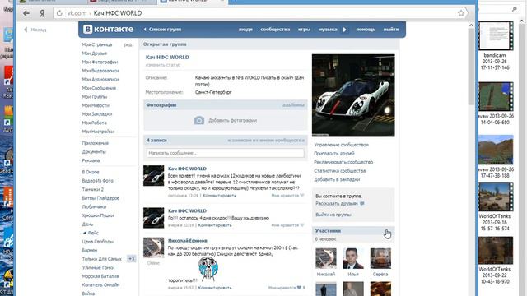Open member Николай's avatar
527x296 pixels.
coord(326,258)
